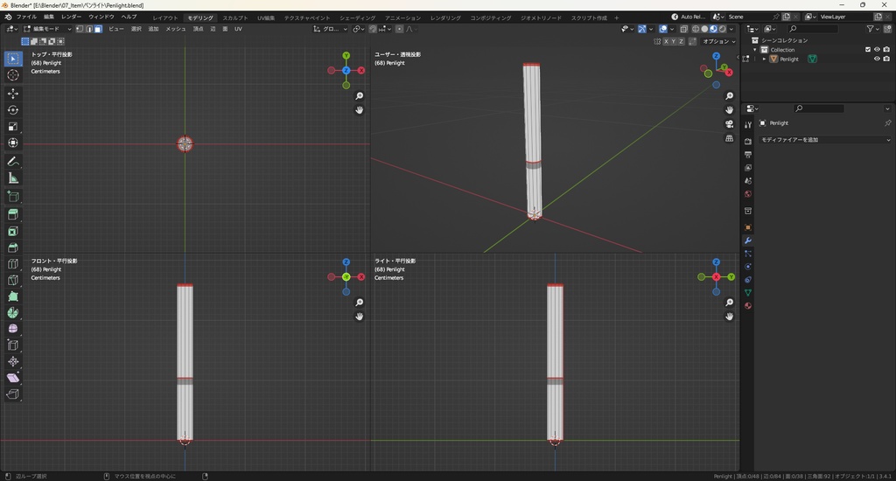Open the transform orientation dropdown
The height and width of the screenshot is (481, 896).
pos(330,29)
